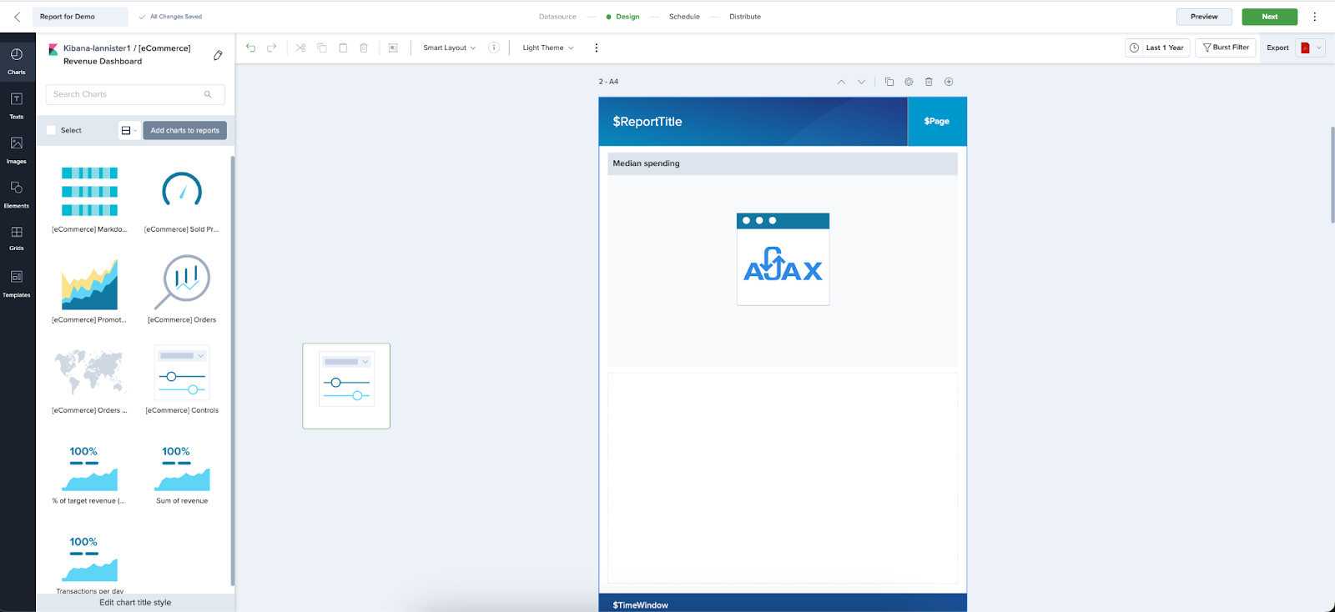Click the AJAX placeholder image in chart
1335x612 pixels.
tap(783, 259)
